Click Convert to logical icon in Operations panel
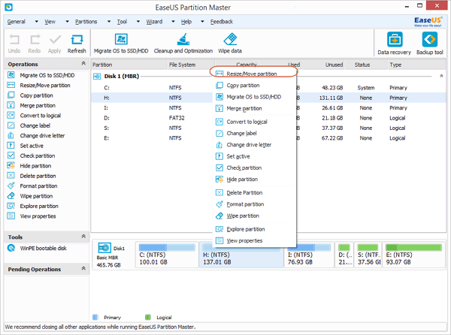This screenshot has height=335, width=451. tap(11, 115)
